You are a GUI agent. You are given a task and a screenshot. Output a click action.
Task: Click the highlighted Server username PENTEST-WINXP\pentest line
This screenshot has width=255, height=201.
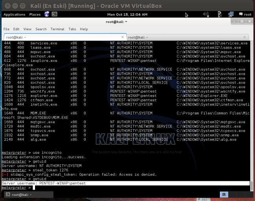coord(126,183)
